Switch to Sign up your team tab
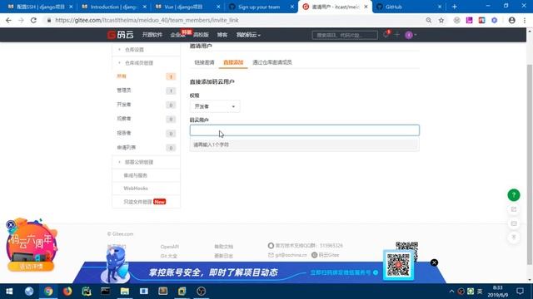This screenshot has width=533, height=299. [260, 7]
